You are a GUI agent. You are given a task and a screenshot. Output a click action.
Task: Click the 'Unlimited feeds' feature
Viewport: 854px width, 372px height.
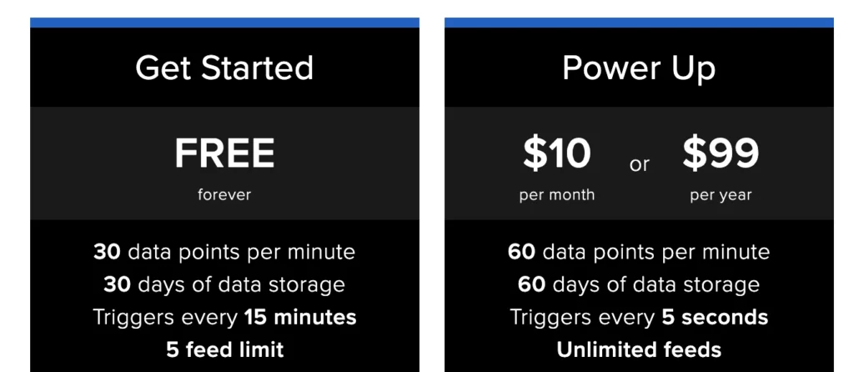click(x=639, y=349)
